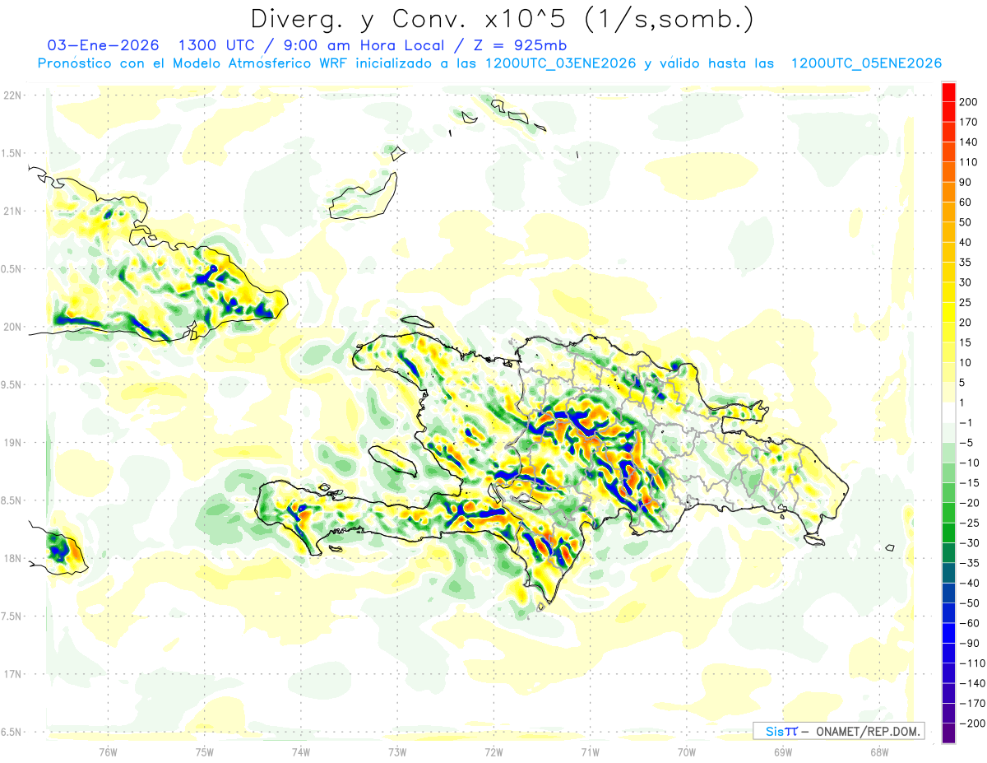This screenshot has width=987, height=763.
Task: Click the '18N' latitude label
Action: 14,559
